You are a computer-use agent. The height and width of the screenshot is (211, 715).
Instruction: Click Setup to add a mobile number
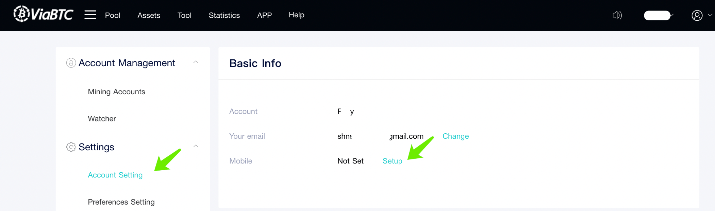tap(392, 161)
